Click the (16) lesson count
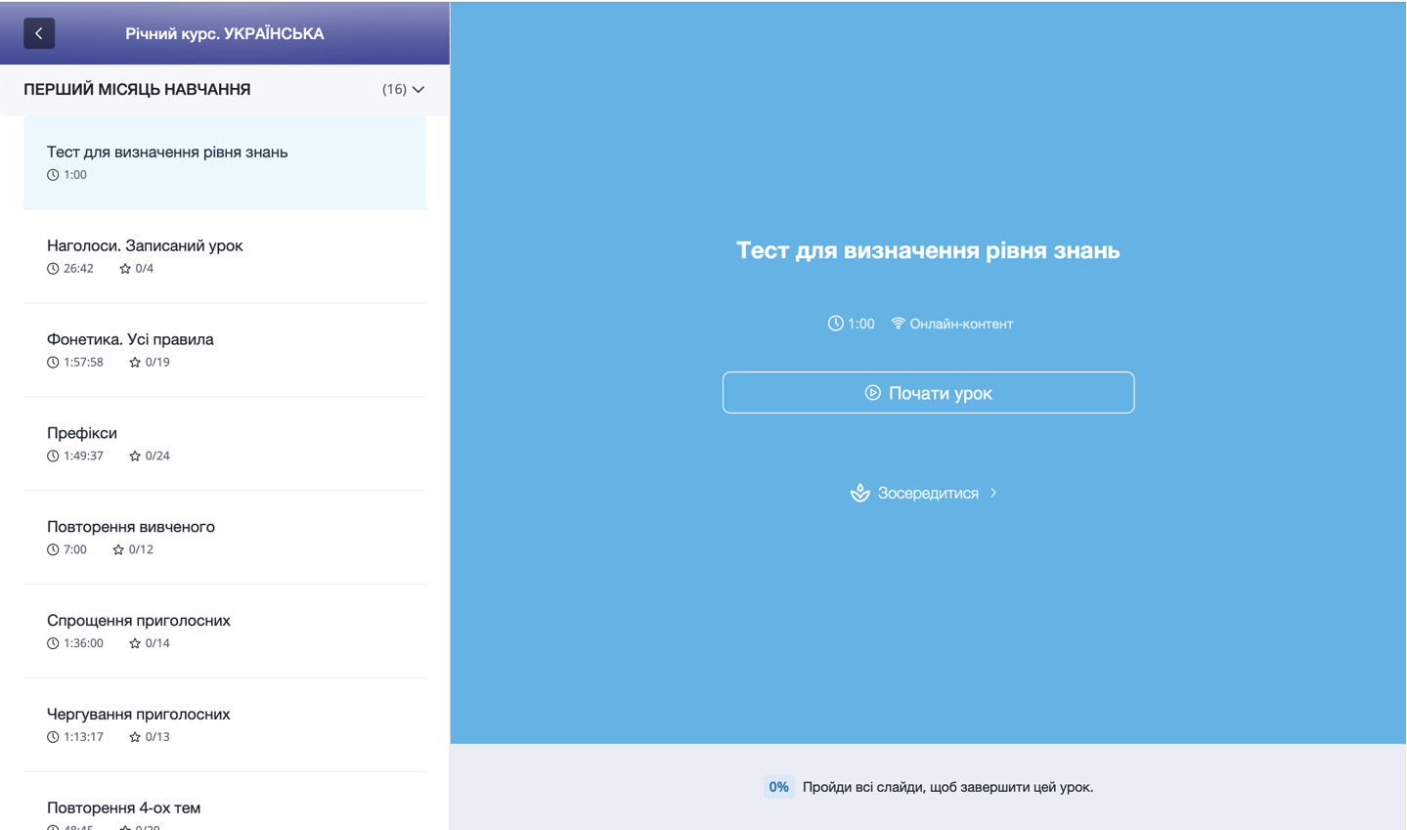1407x830 pixels. tap(395, 89)
